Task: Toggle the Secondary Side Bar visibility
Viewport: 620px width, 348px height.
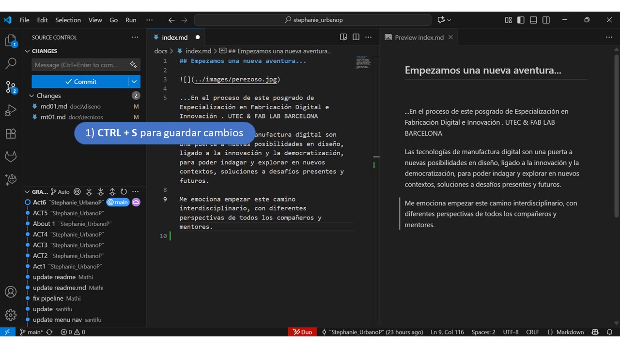Action: pyautogui.click(x=546, y=20)
